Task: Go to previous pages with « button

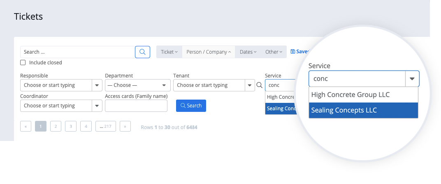Action: point(26,126)
